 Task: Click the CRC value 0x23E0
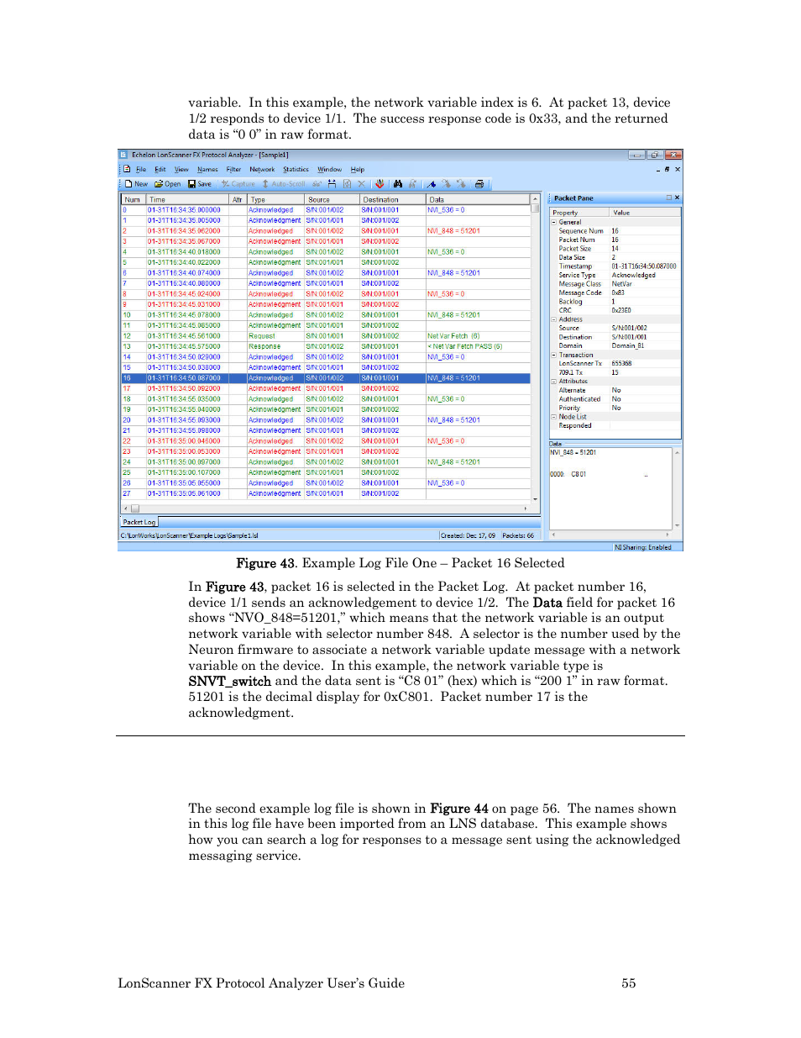pyautogui.click(x=621, y=310)
